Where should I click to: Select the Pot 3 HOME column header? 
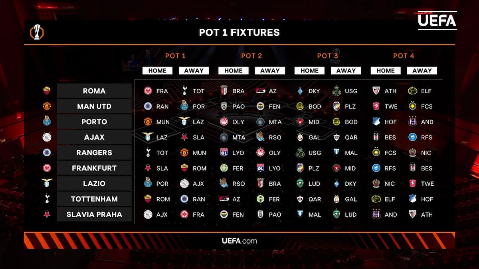pos(309,71)
